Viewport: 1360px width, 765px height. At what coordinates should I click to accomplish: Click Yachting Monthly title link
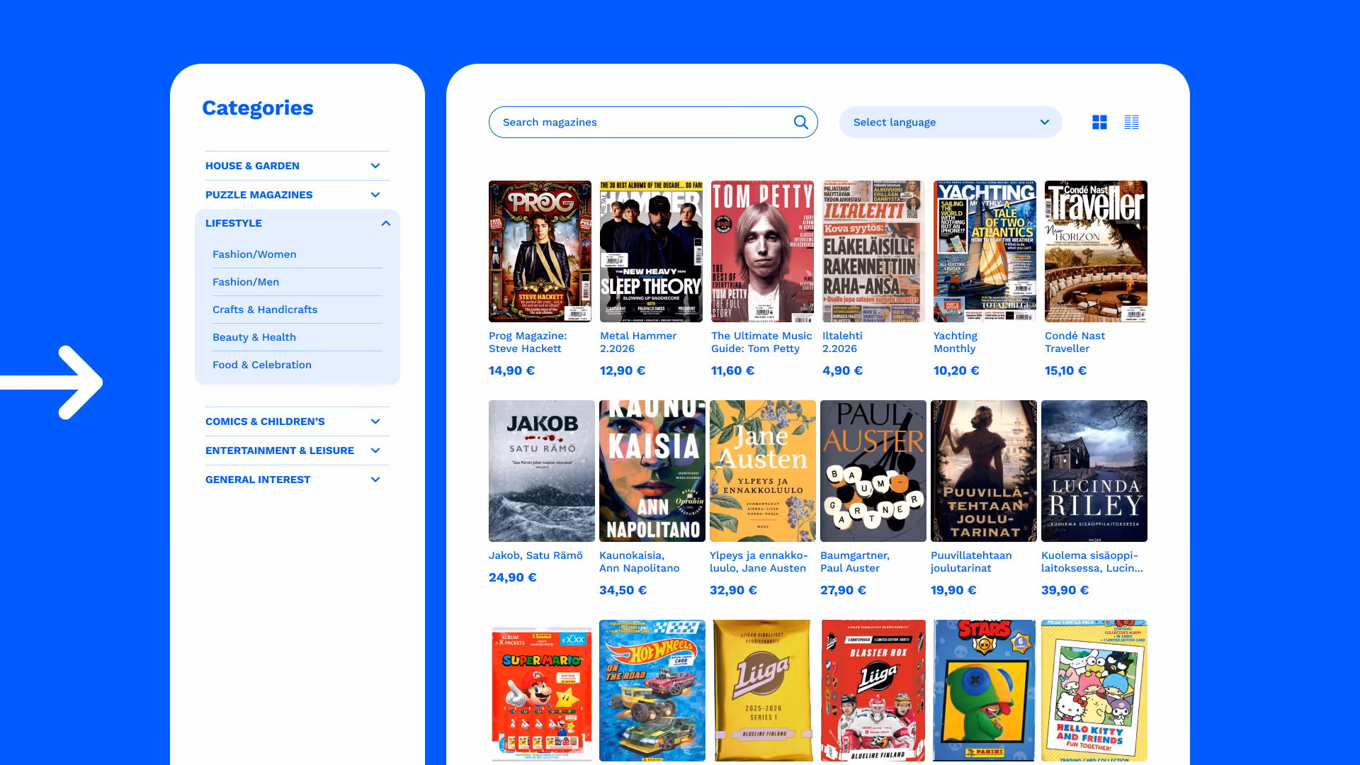(x=956, y=342)
